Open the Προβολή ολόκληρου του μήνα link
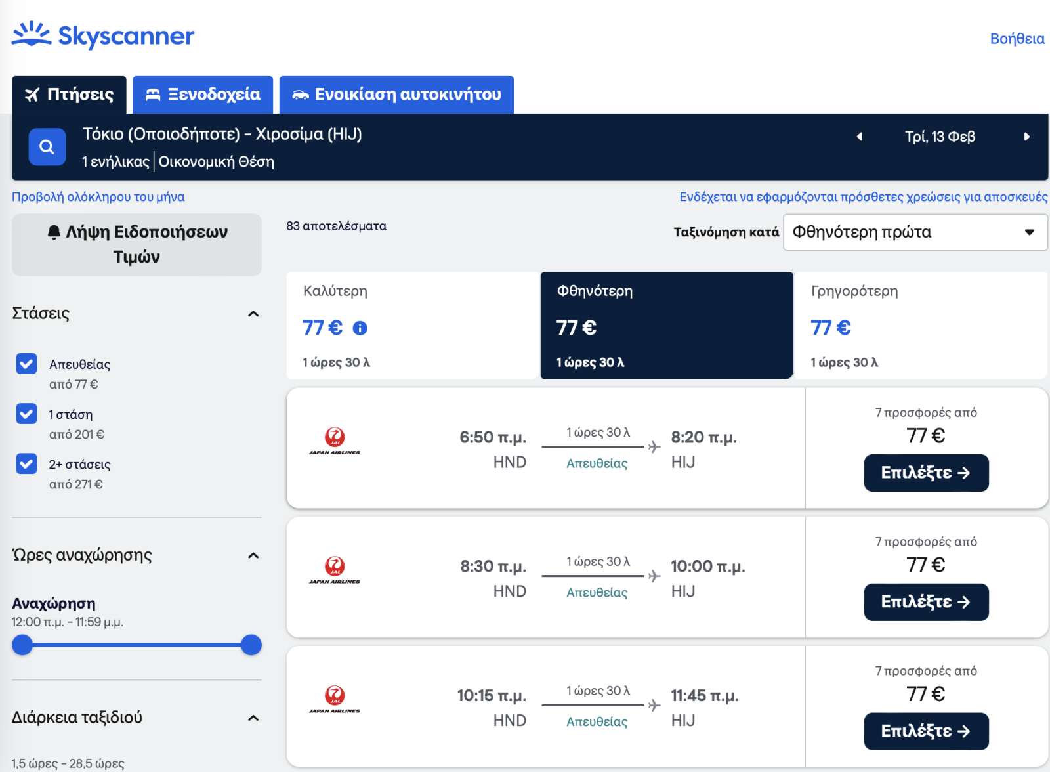The height and width of the screenshot is (772, 1050). click(x=98, y=197)
